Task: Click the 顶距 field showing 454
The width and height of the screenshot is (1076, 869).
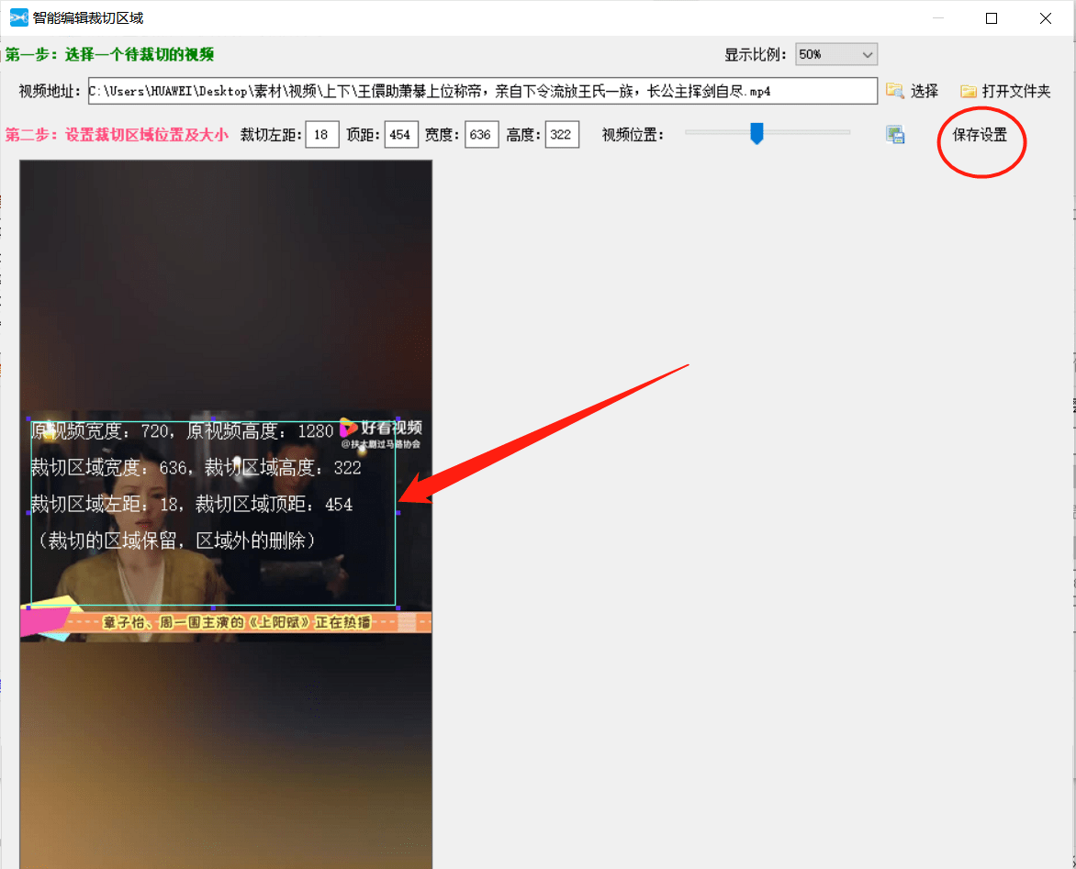Action: [401, 135]
